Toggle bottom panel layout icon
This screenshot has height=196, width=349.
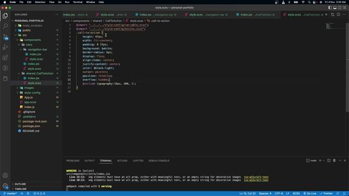pyautogui.click(x=335, y=8)
